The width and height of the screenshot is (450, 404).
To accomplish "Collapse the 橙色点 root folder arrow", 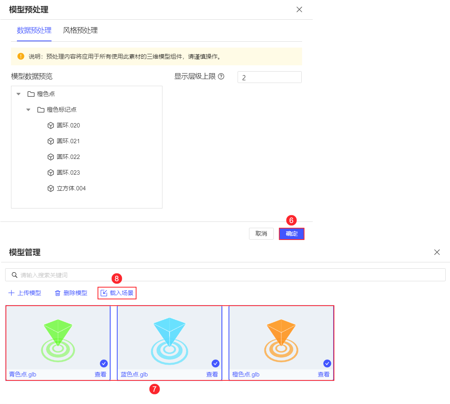I will click(18, 94).
